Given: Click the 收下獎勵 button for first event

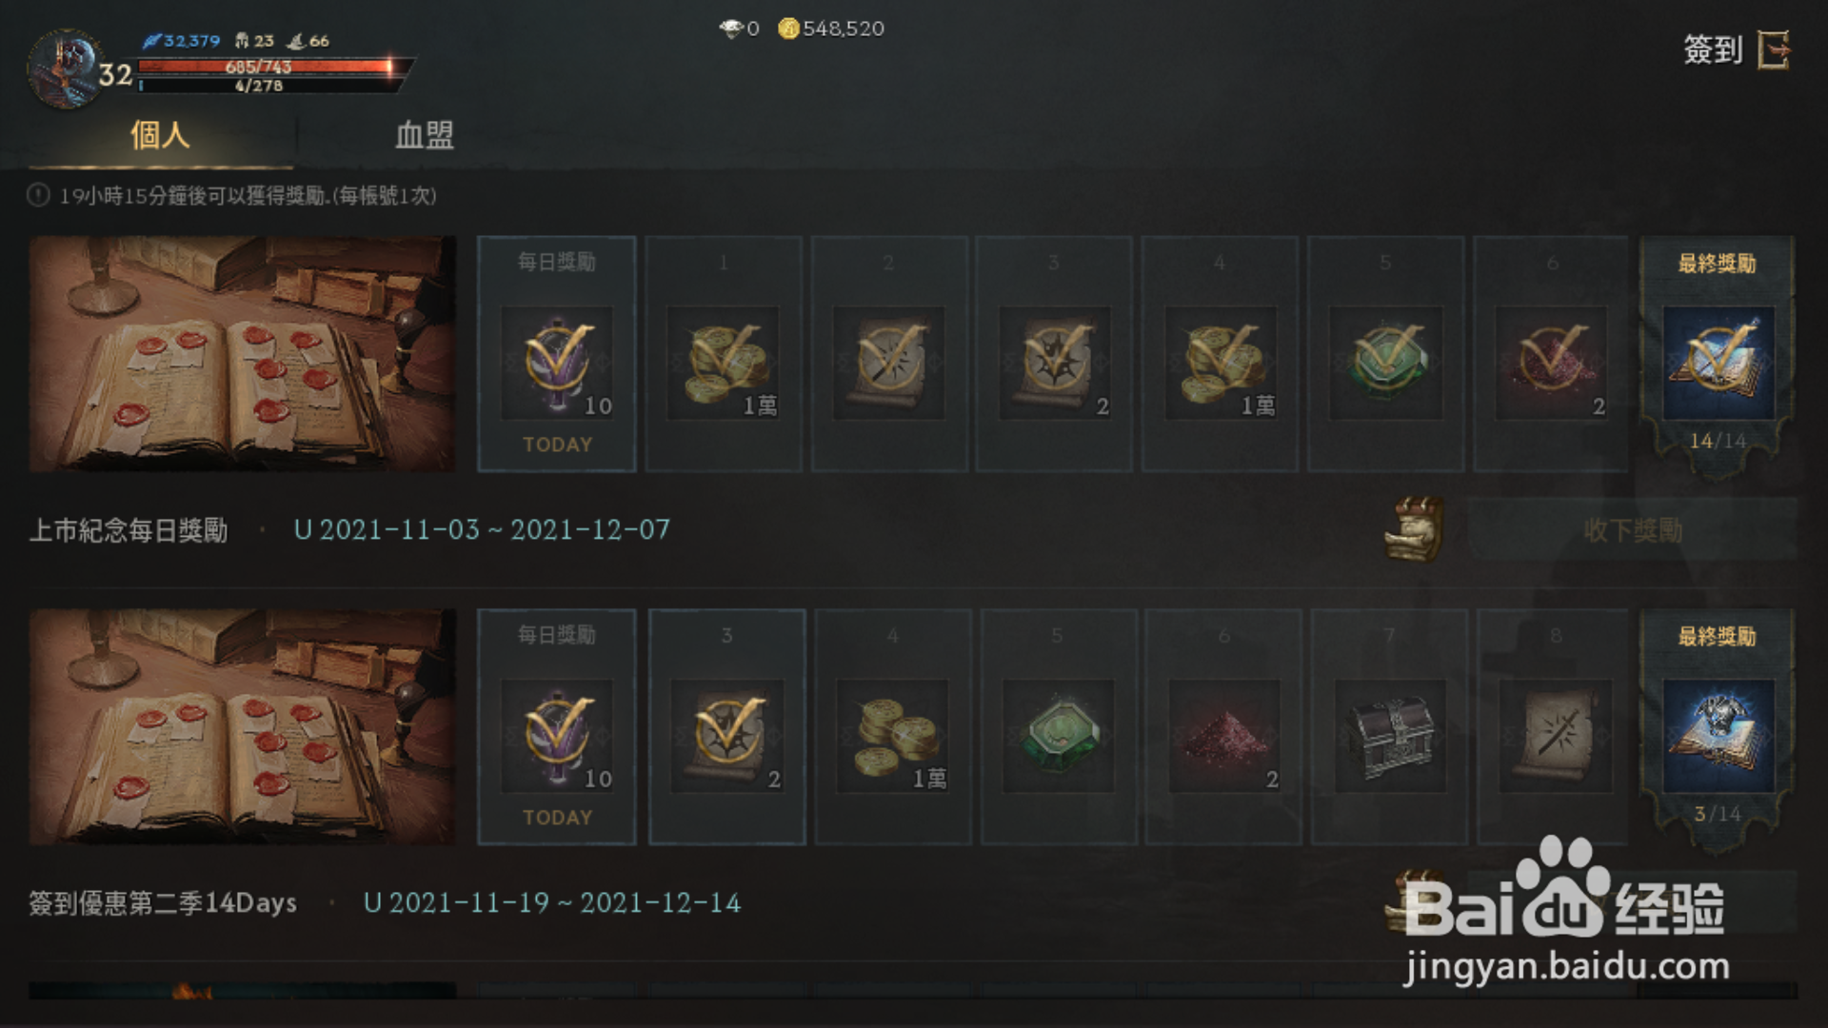Looking at the screenshot, I should (x=1632, y=530).
